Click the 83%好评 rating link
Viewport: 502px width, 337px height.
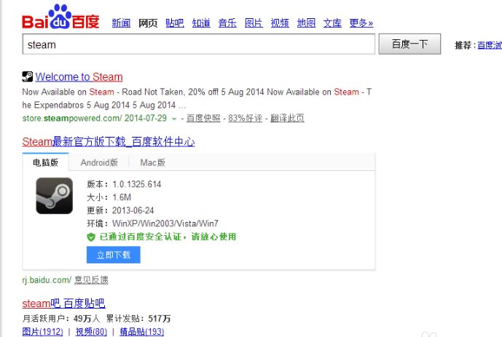tap(246, 119)
